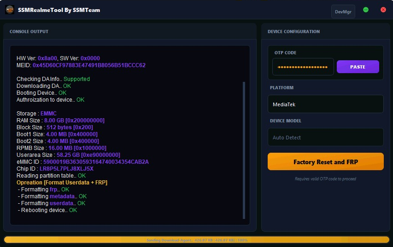This screenshot has width=393, height=247.
Task: Click the DEVICE MODEL label
Action: 286,121
